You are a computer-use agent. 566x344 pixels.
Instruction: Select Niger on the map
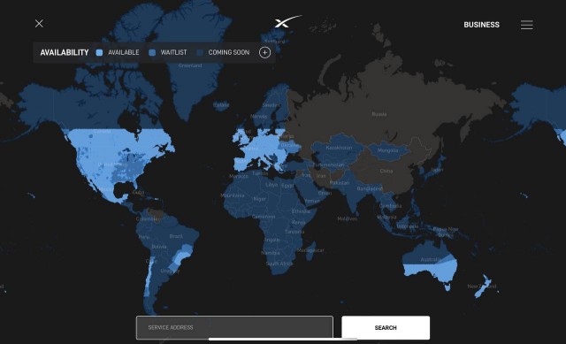(259, 199)
